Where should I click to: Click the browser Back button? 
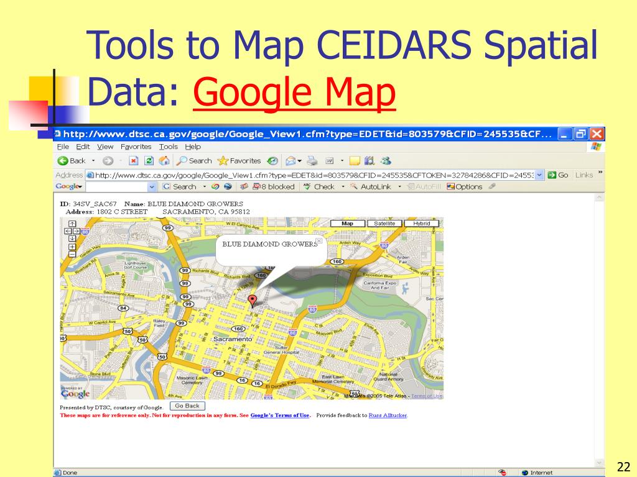click(72, 161)
